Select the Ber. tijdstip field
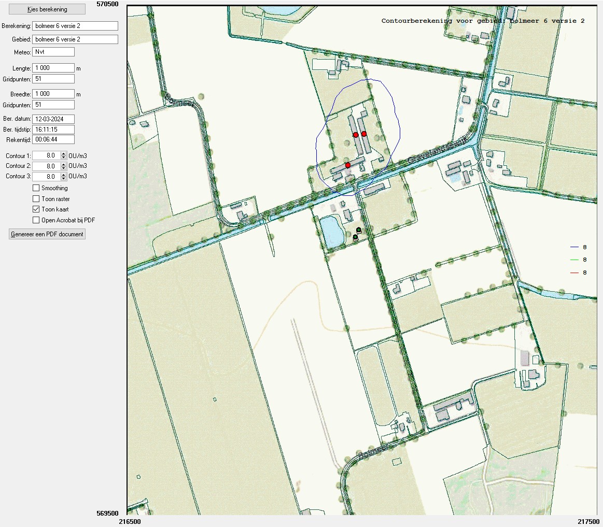The width and height of the screenshot is (603, 527). [x=53, y=130]
